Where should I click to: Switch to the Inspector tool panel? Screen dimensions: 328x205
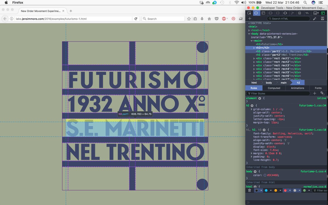click(x=256, y=13)
